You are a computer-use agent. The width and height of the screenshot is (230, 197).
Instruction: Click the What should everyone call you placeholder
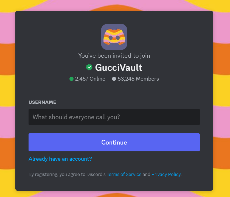[76, 117]
